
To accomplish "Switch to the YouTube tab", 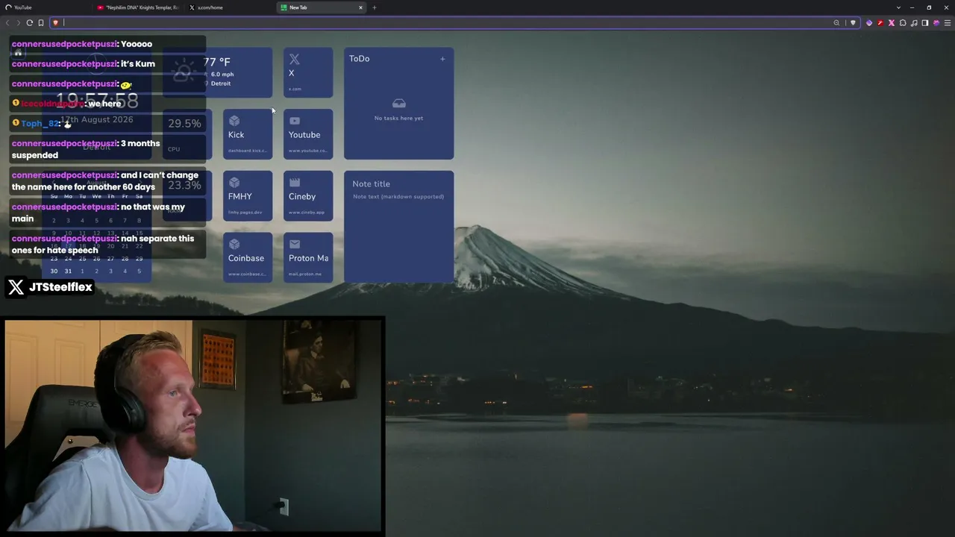I will pyautogui.click(x=45, y=7).
